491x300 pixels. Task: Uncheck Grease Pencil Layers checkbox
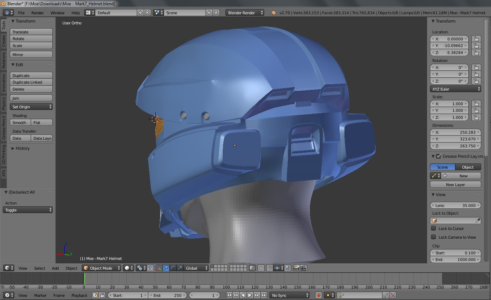coord(439,156)
